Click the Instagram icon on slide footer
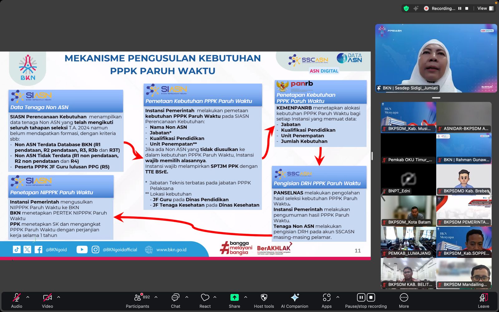Image resolution: width=499 pixels, height=312 pixels. click(95, 249)
